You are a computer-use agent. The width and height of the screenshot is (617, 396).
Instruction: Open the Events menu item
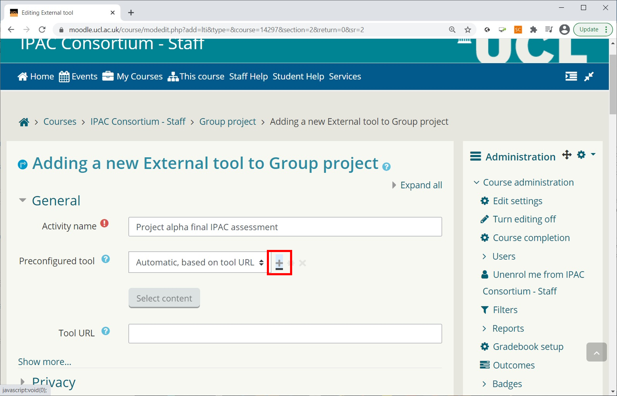[78, 76]
